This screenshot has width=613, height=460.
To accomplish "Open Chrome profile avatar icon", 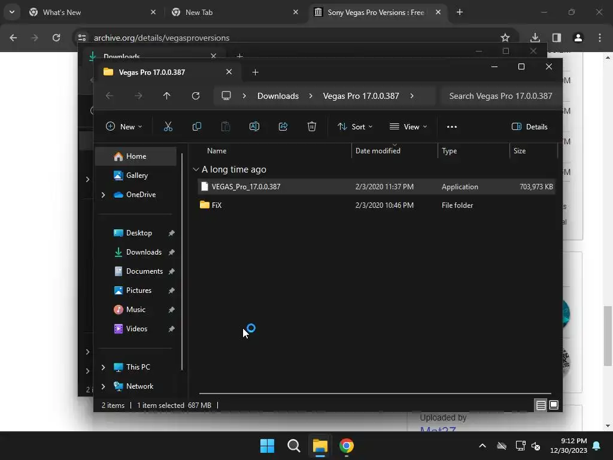I will 578,38.
